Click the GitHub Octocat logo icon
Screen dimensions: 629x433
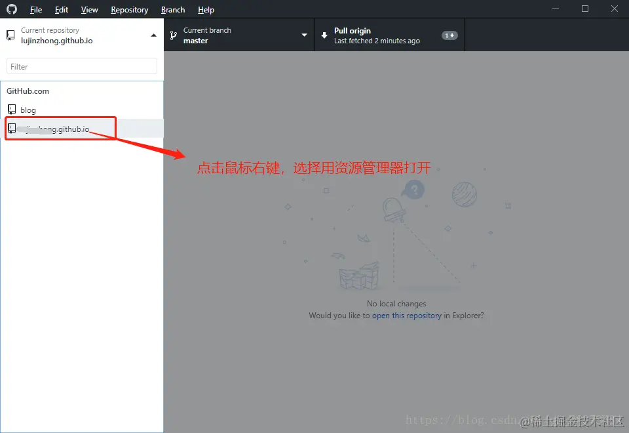[12, 9]
